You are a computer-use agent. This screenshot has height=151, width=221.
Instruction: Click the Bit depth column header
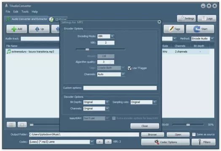coord(199,46)
